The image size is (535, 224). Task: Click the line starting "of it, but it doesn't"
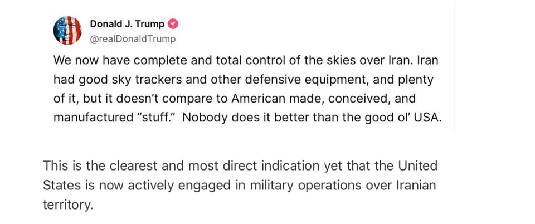pos(234,98)
